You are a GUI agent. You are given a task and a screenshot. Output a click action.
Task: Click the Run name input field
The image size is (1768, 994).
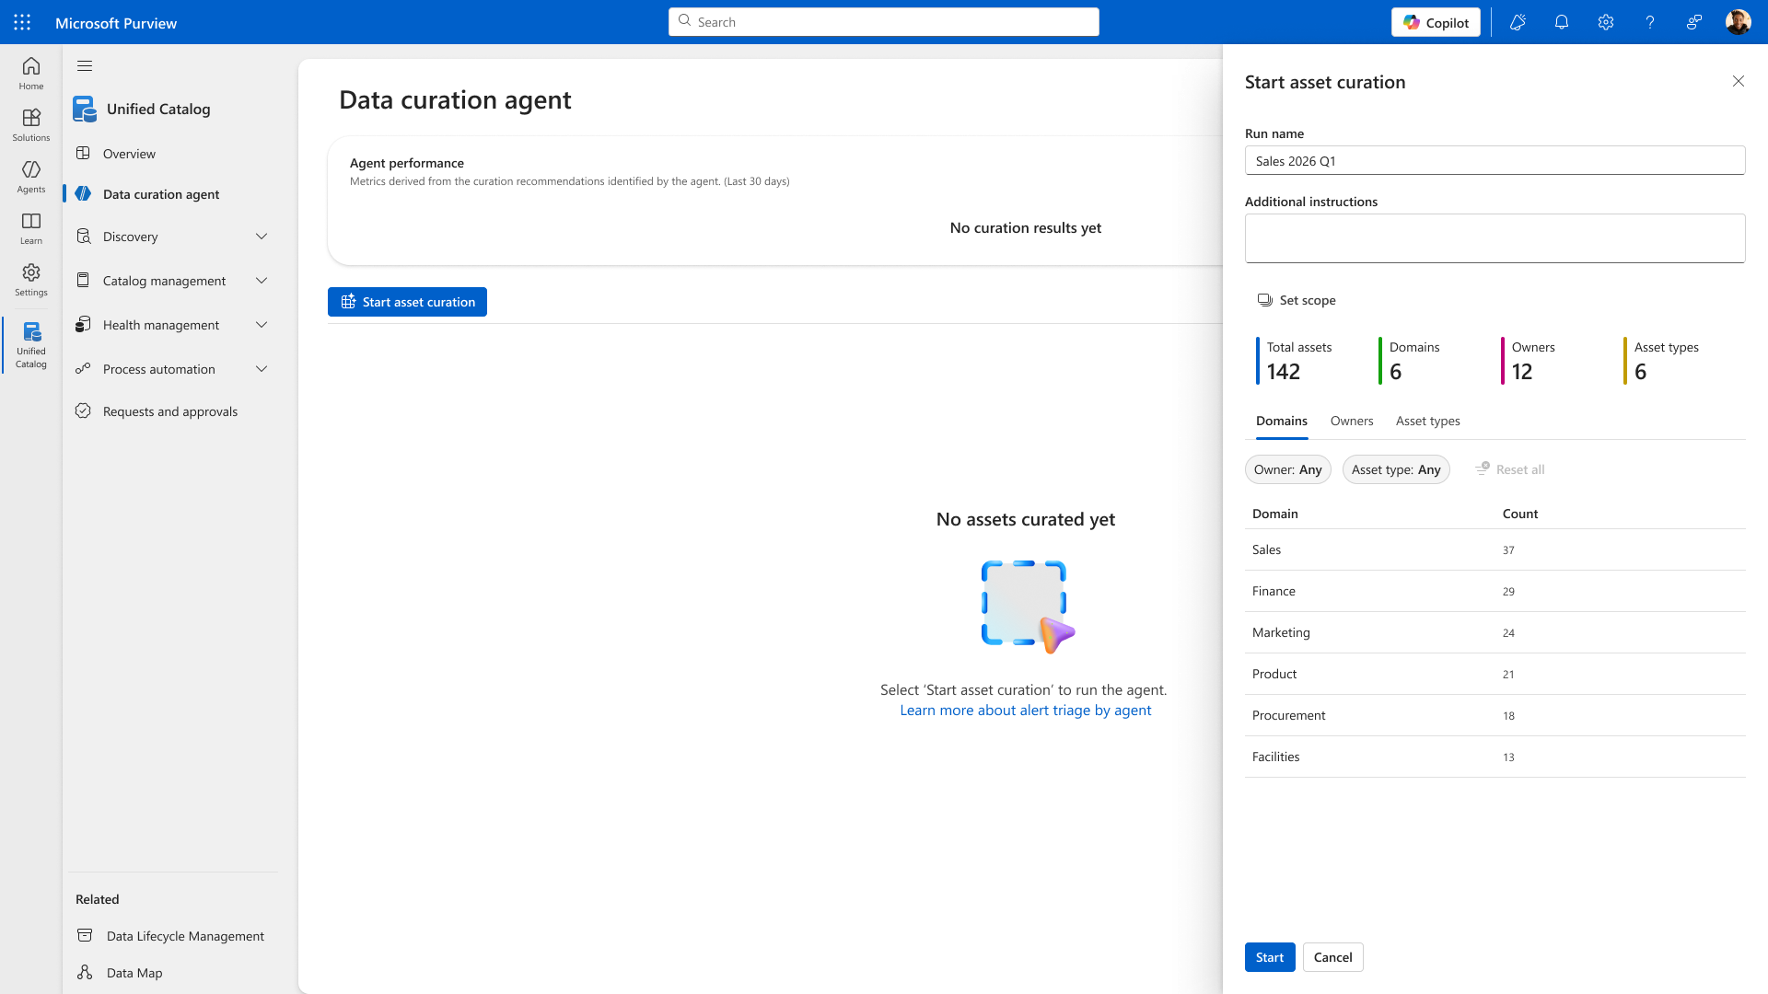pos(1495,160)
